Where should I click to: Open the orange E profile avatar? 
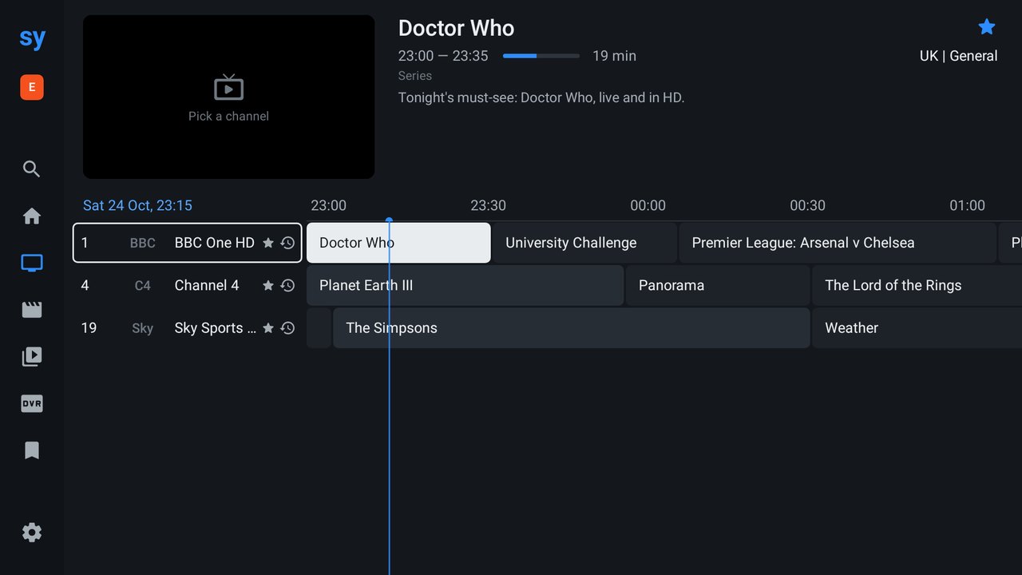pos(32,87)
